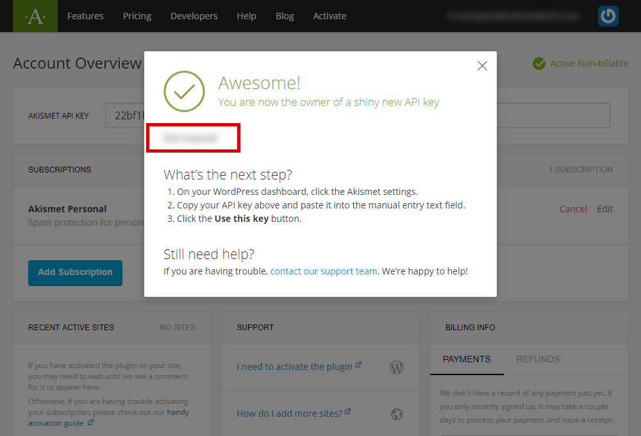
Task: Open the Pricing page
Action: [x=137, y=16]
